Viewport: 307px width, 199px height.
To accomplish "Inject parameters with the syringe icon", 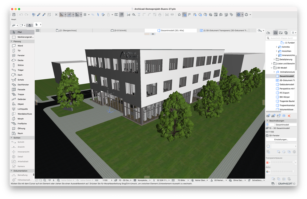I will tap(44, 14).
